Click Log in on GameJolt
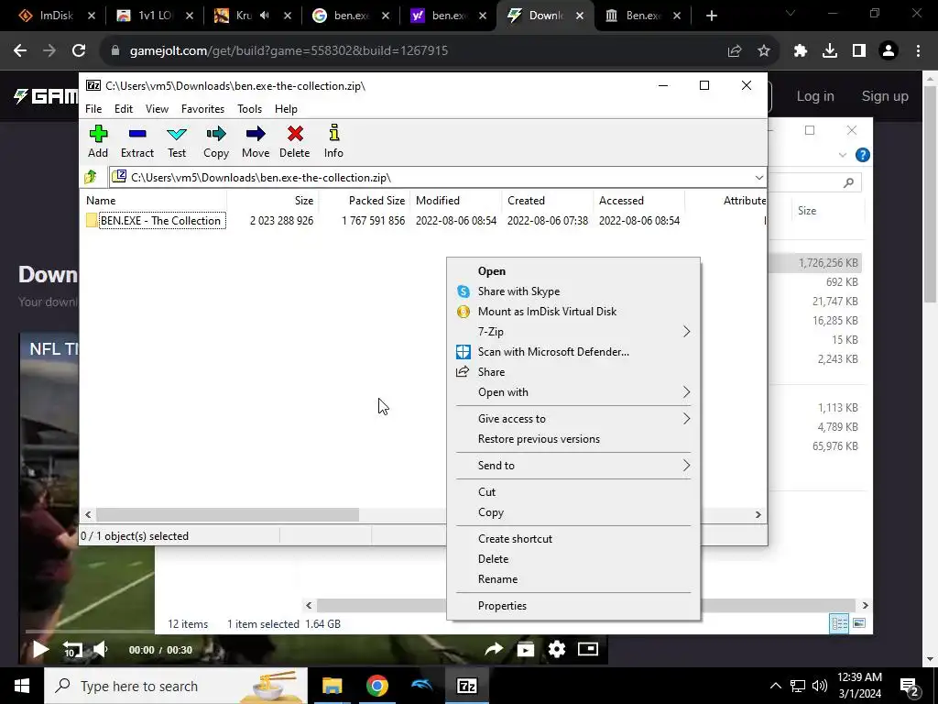This screenshot has width=938, height=704. click(814, 96)
